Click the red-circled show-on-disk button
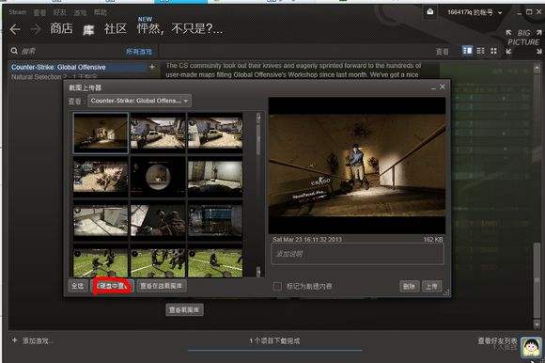This screenshot has width=545, height=363. [x=113, y=286]
